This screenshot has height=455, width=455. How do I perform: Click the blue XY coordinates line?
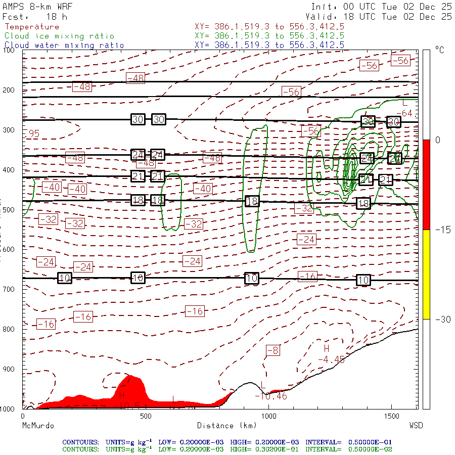pyautogui.click(x=269, y=45)
